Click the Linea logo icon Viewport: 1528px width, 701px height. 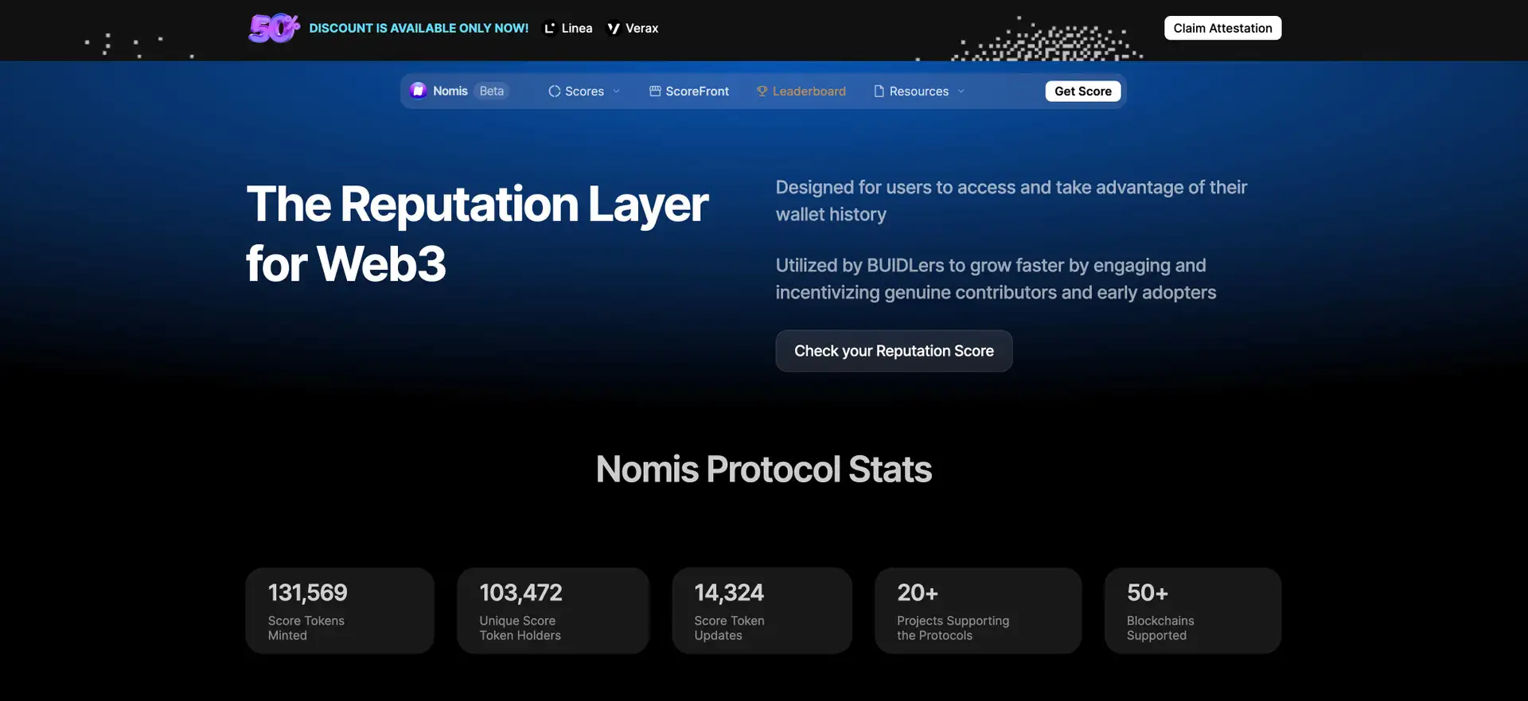[549, 29]
